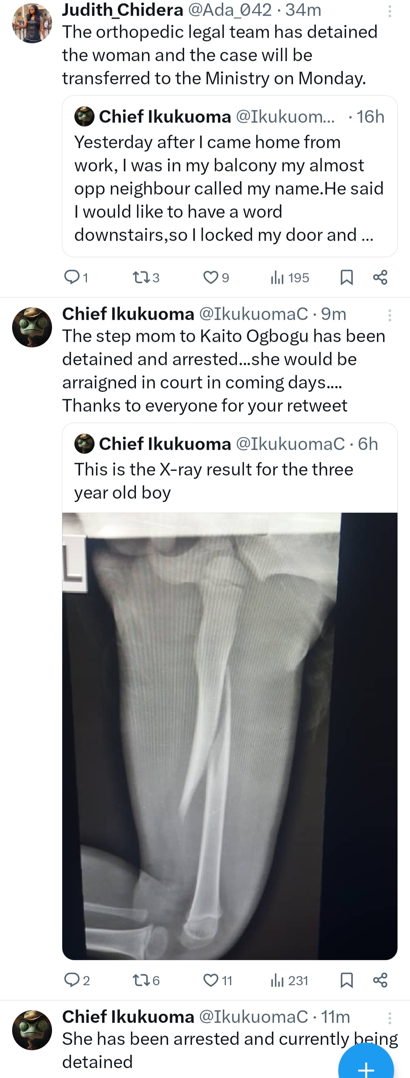View analytics showing 231 views
Image resolution: width=410 pixels, height=1078 pixels.
tap(289, 980)
